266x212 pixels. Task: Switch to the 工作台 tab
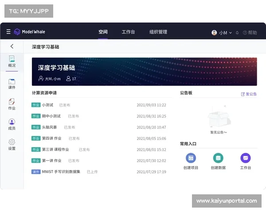click(128, 32)
